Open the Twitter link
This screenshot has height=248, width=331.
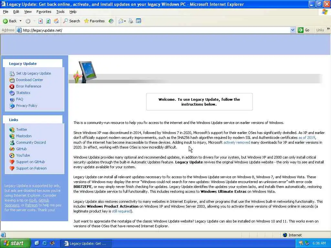(22, 129)
